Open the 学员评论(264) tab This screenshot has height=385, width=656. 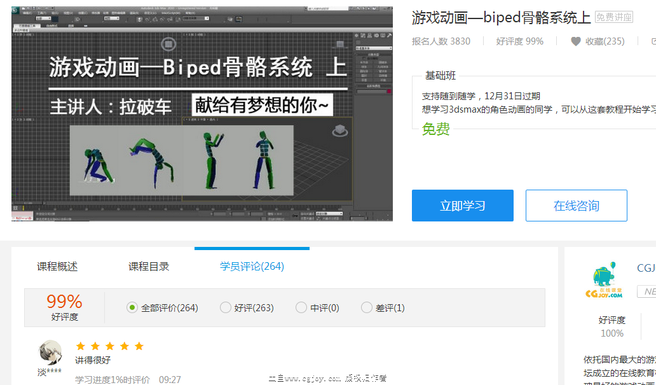click(252, 267)
